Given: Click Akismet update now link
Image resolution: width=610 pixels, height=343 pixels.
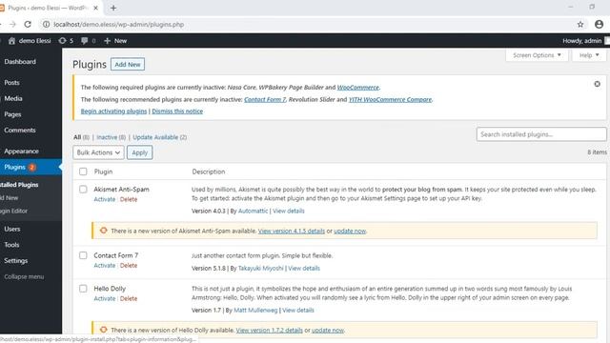Looking at the screenshot, I should [350, 231].
